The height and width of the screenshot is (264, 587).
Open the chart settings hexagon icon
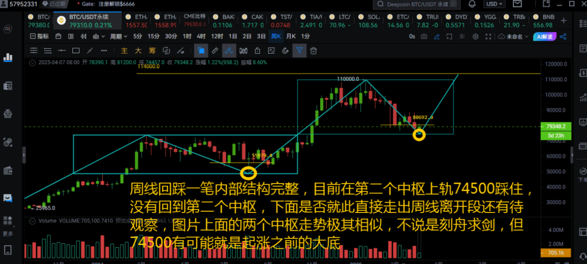coord(476,36)
